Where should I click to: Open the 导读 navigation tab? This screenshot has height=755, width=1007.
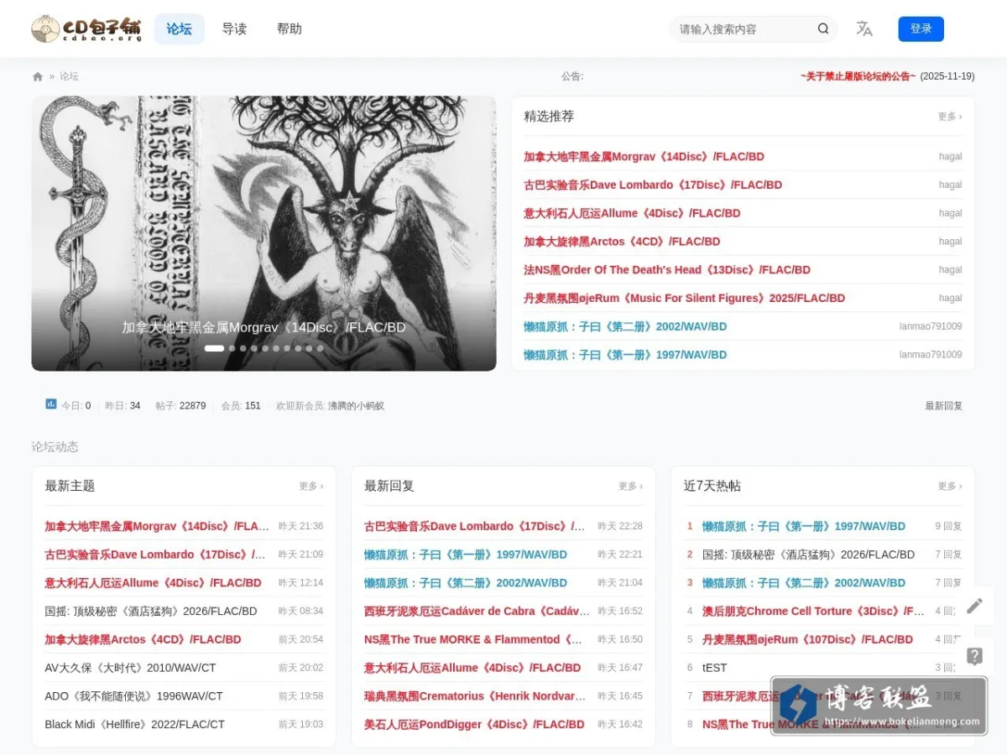click(234, 29)
